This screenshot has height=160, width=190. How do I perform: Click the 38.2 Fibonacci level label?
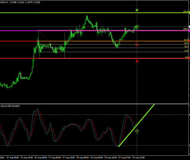(186, 47)
